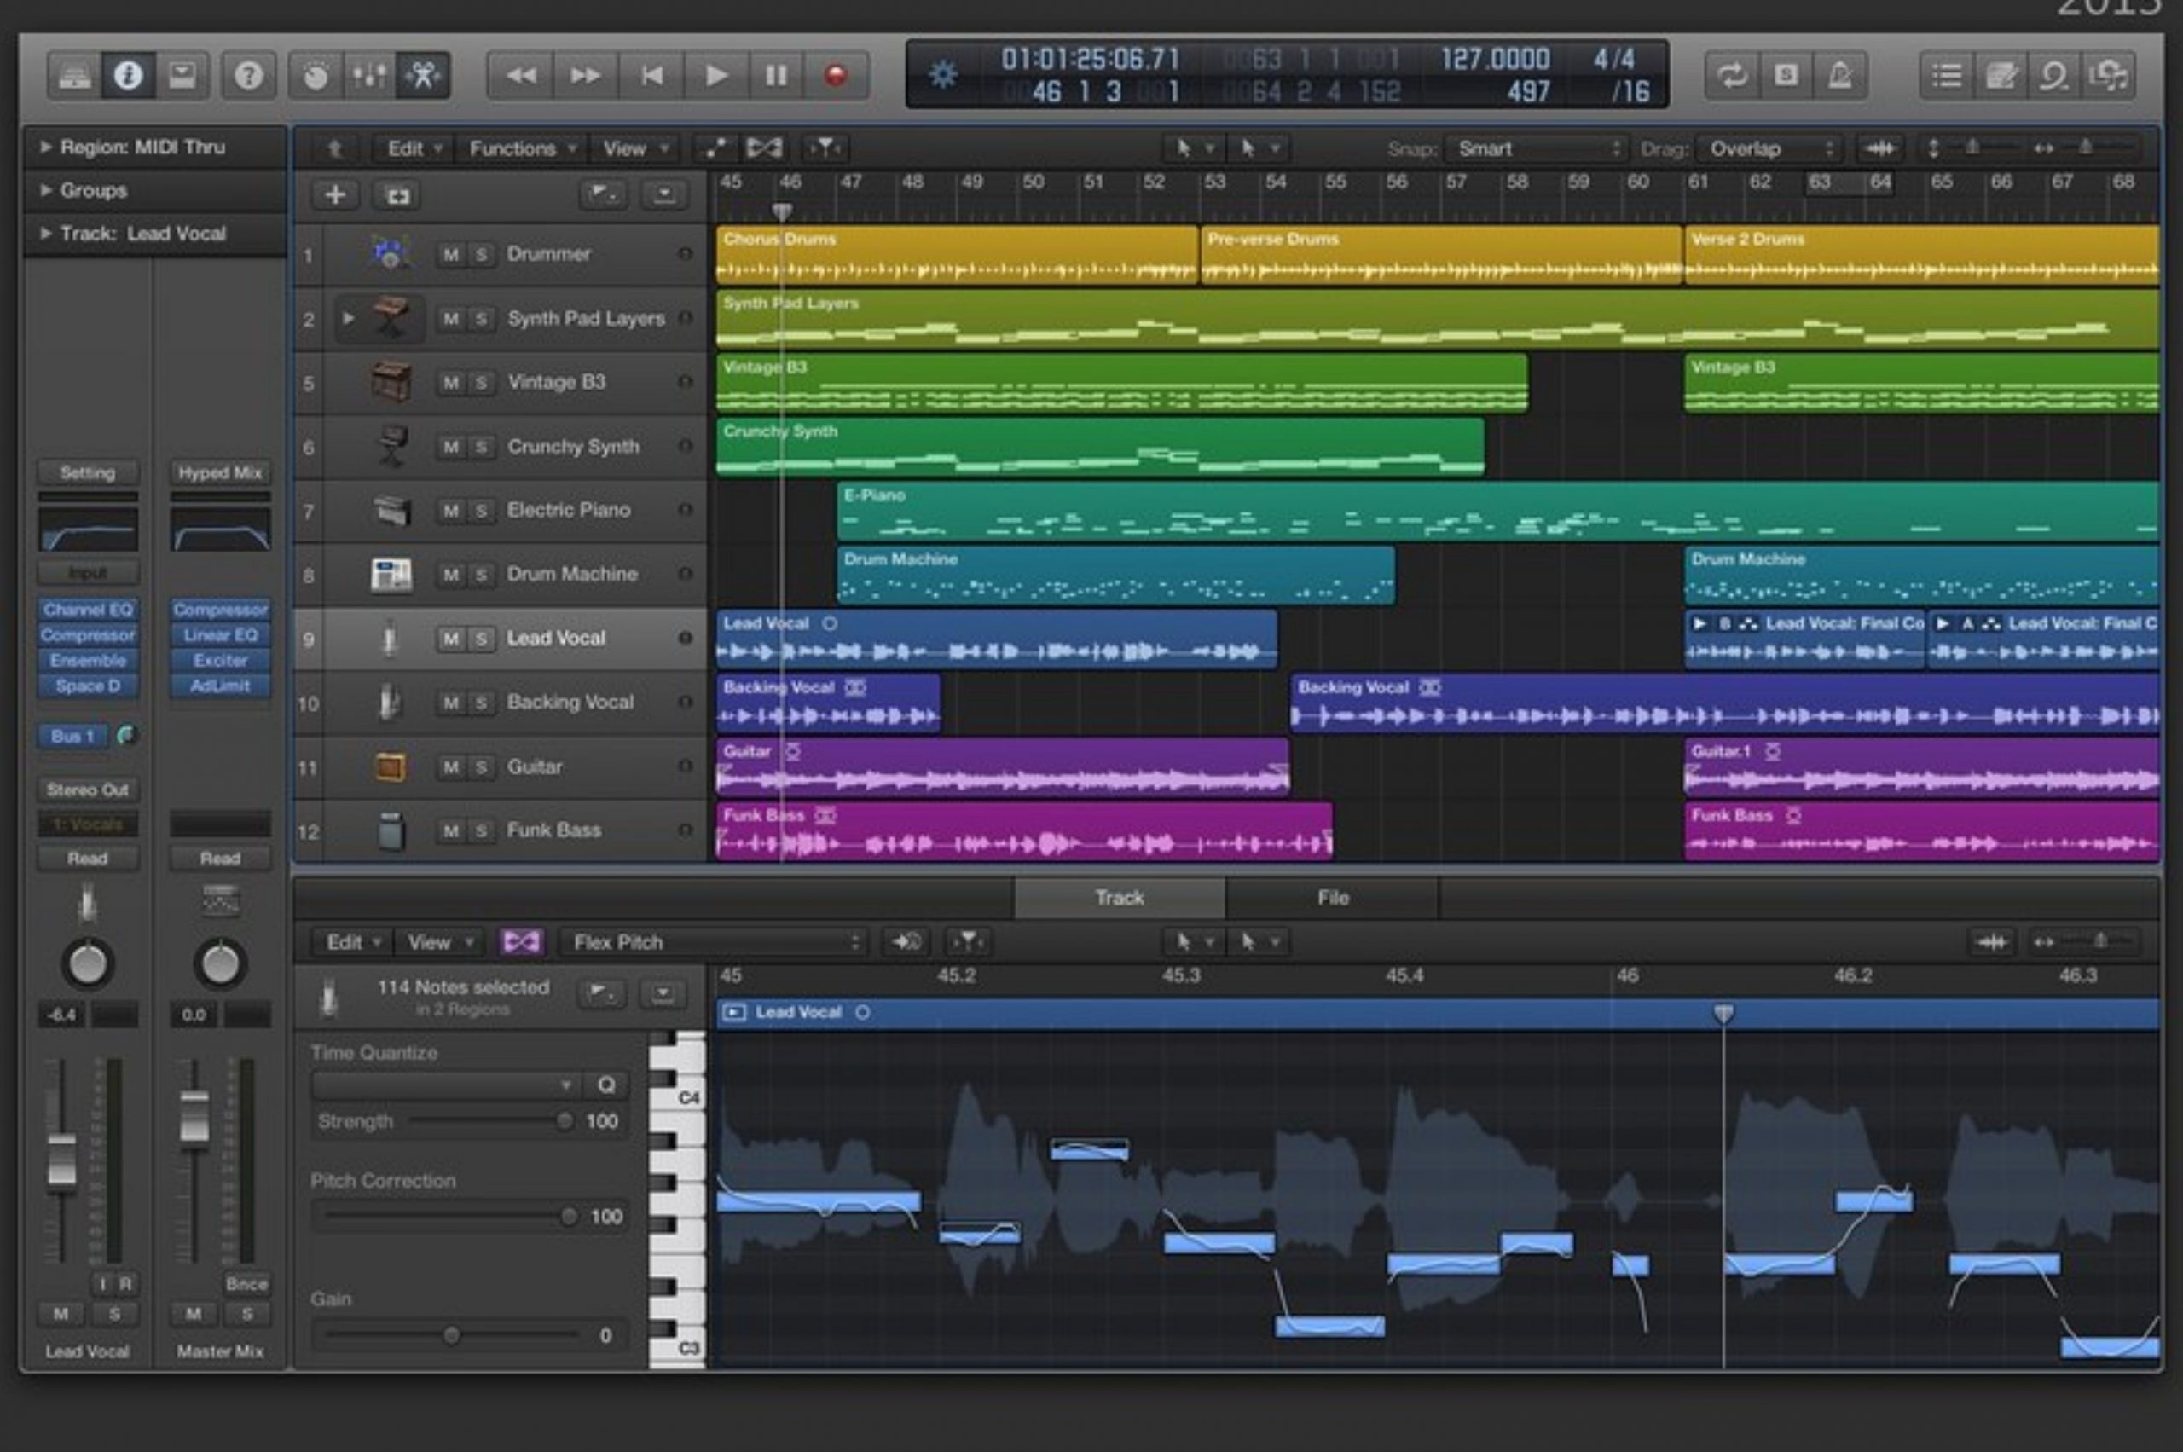Open the Flex Pitch mode dropdown
The image size is (2183, 1452).
pyautogui.click(x=714, y=943)
